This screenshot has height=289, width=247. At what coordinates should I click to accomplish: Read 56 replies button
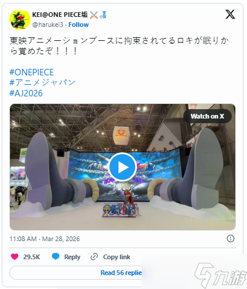(x=121, y=273)
